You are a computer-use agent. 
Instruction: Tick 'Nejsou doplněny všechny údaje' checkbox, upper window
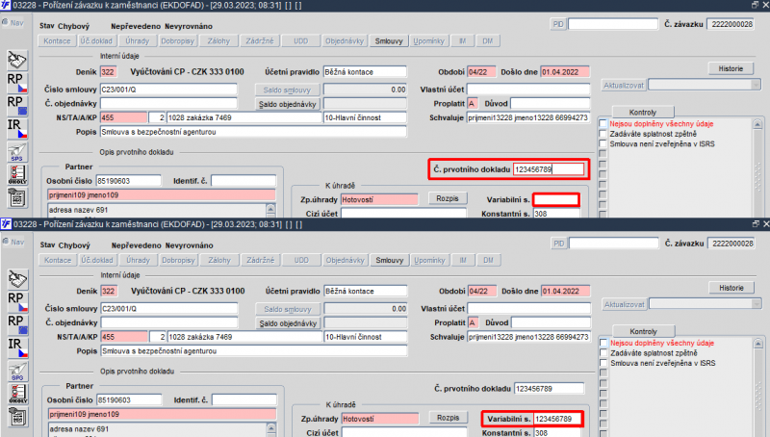click(603, 124)
